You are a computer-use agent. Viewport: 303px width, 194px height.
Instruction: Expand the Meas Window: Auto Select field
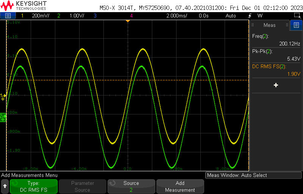pos(253,175)
